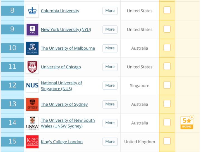Click the More button for Columbia University
Image resolution: width=201 pixels, height=152 pixels.
point(110,11)
